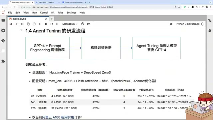The image size is (213, 120).
Task: Click the 72B（全参数） table cell
Action: 39,108
